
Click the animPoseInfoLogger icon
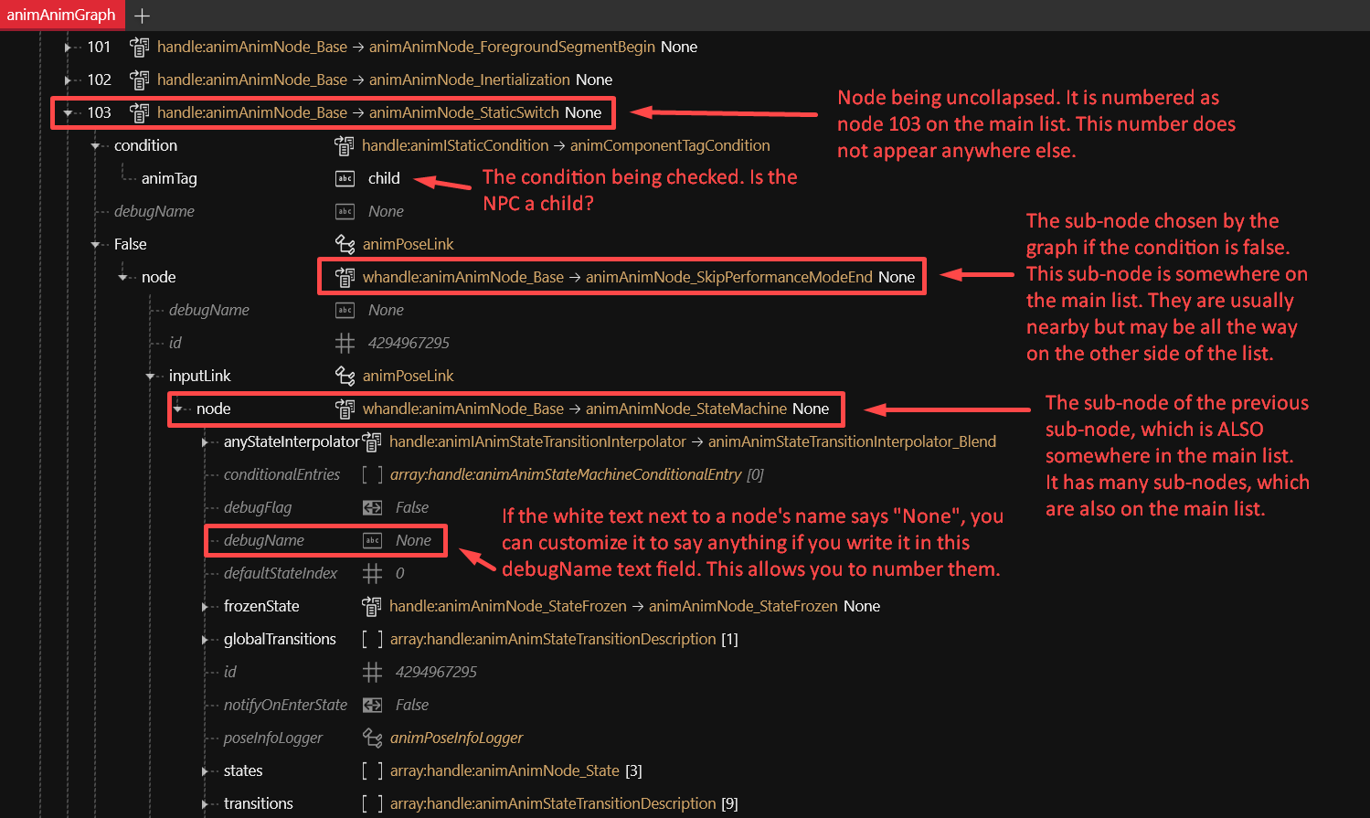point(373,738)
